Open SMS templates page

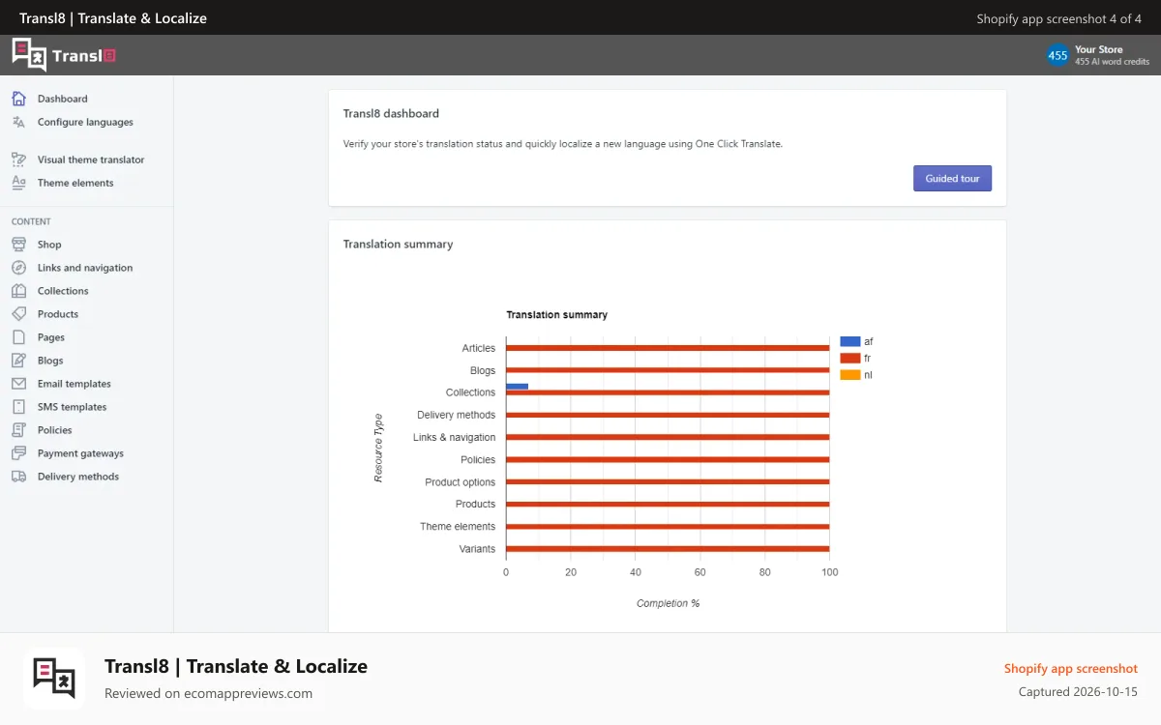point(73,407)
